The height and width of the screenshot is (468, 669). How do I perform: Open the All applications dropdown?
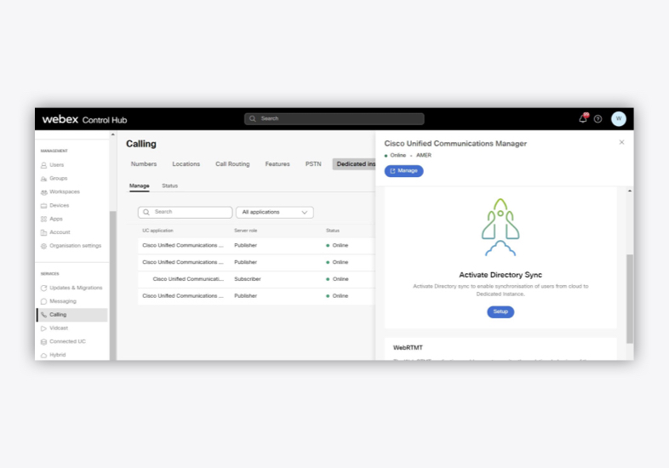[x=274, y=212]
